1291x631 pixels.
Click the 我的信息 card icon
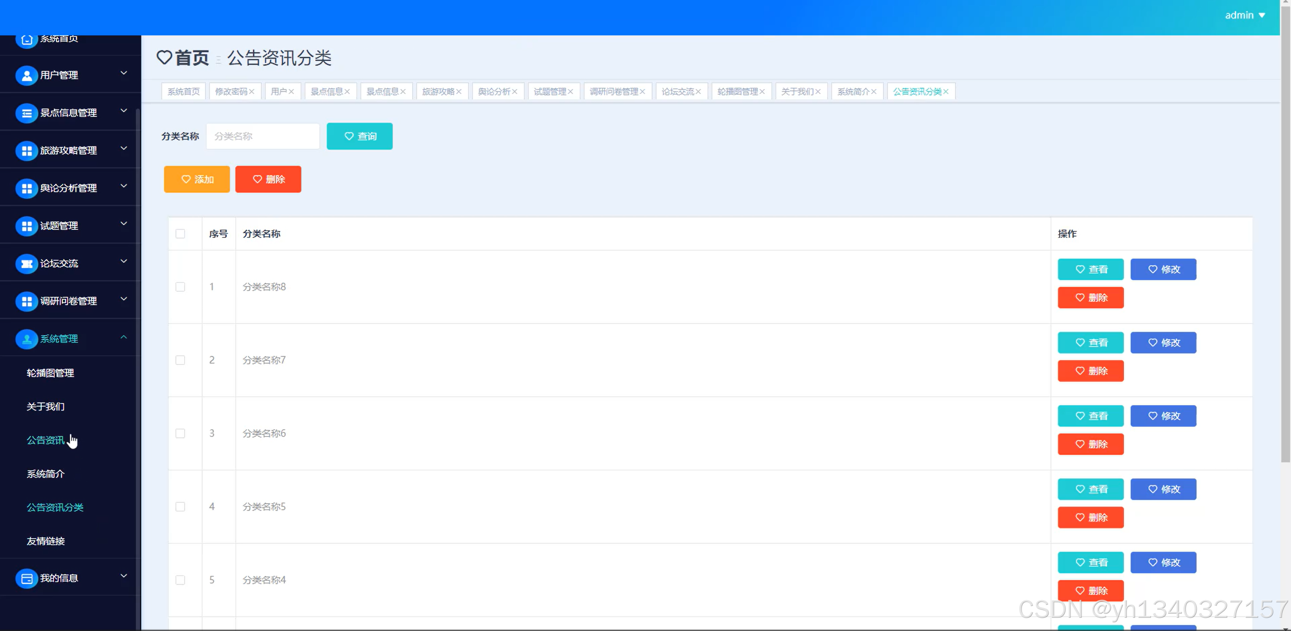pos(26,578)
